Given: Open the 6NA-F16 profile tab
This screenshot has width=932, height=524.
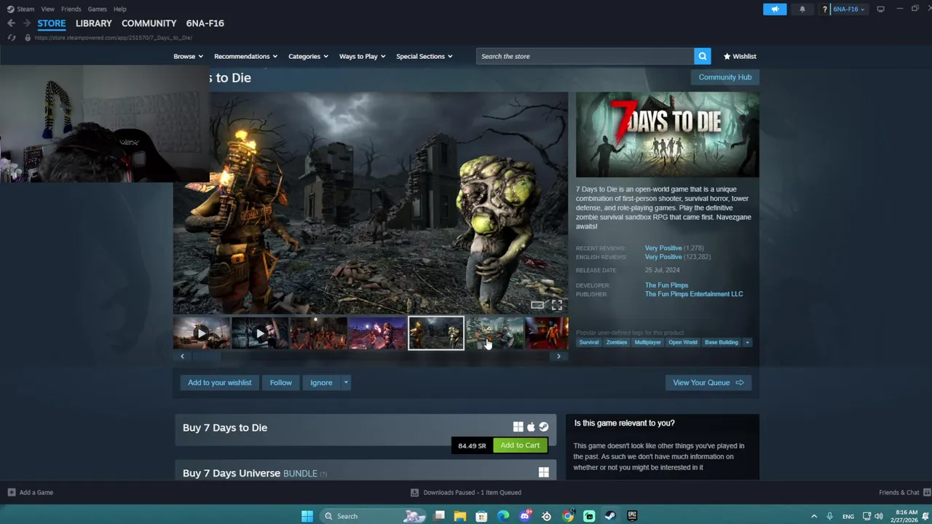Looking at the screenshot, I should 205,23.
